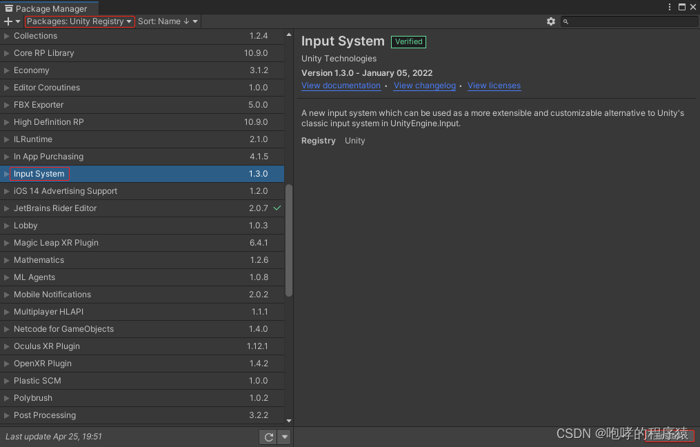
Task: Expand the FBX Exporter entry
Action: coord(7,105)
